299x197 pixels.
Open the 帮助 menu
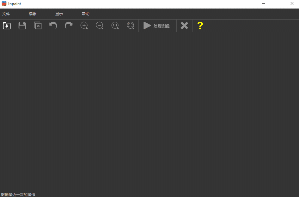click(x=85, y=14)
